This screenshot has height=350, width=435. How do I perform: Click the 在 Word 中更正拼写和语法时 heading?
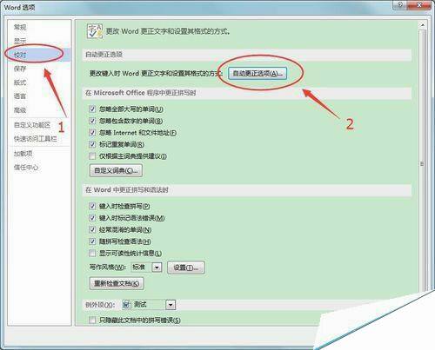click(127, 190)
